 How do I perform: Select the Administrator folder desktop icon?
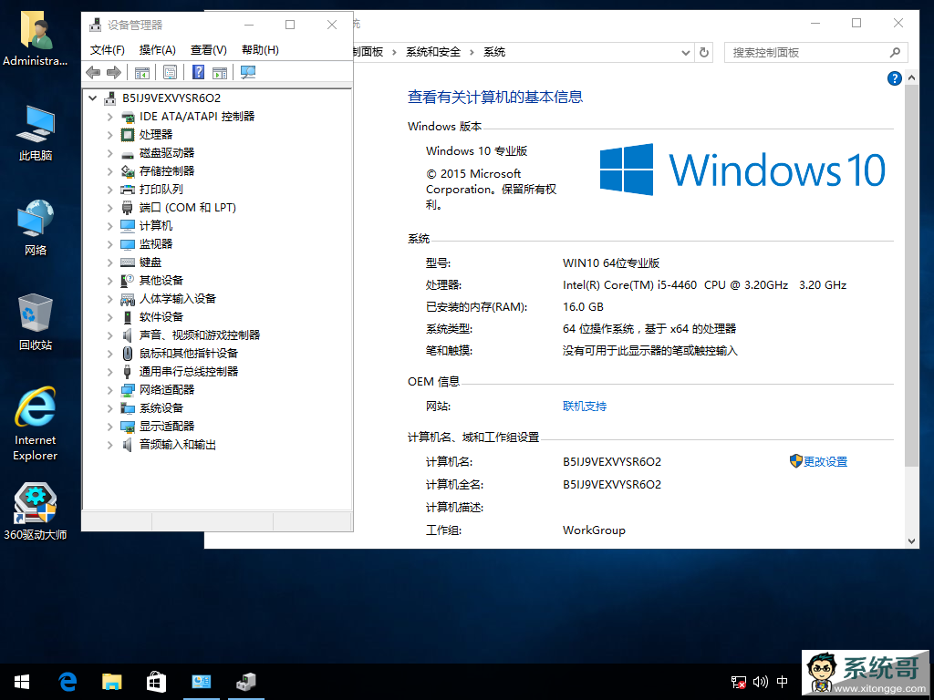36,39
